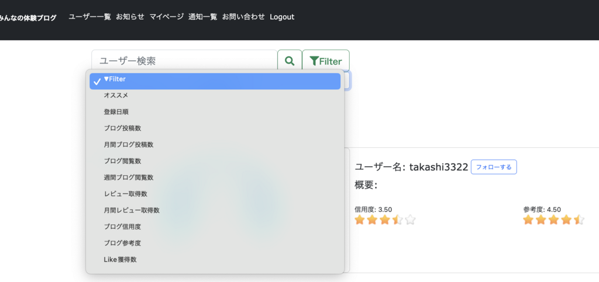Choose ブログ閲覧数 from the list
The height and width of the screenshot is (282, 599).
click(122, 161)
